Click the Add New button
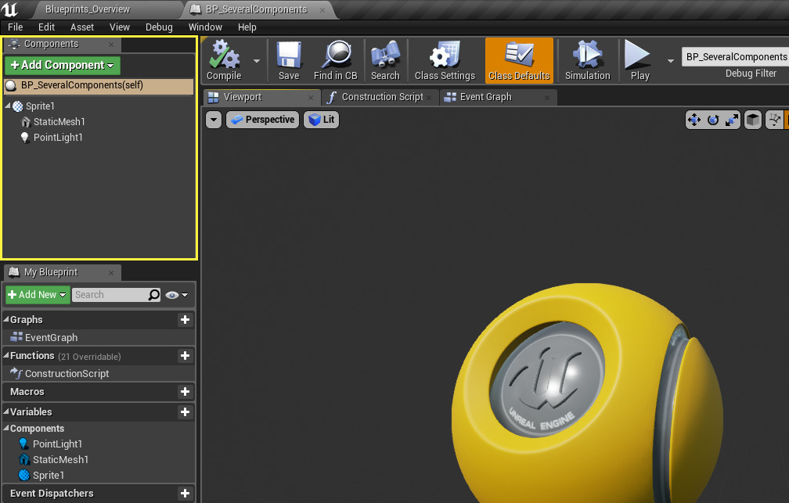789x503 pixels. pyautogui.click(x=38, y=295)
